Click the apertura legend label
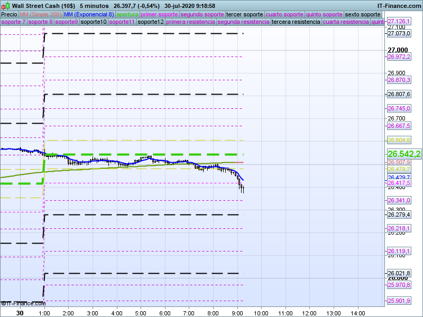The image size is (423, 317). [x=127, y=14]
